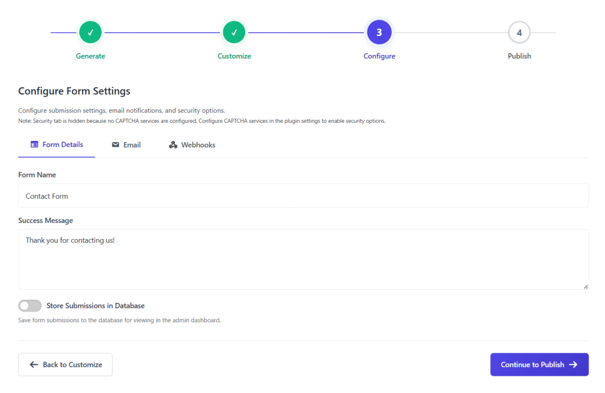The height and width of the screenshot is (393, 605).
Task: Click the webhook icon beside Webhooks
Action: [173, 144]
